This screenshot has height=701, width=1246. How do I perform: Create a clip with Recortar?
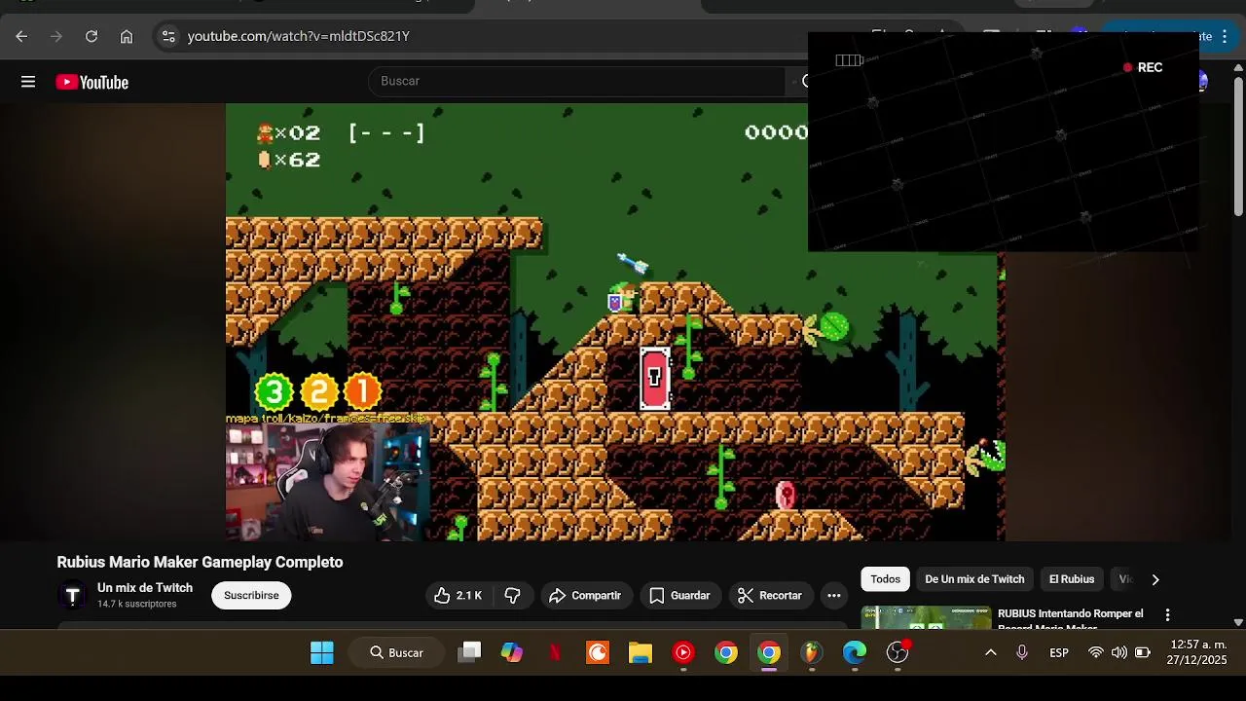770,595
